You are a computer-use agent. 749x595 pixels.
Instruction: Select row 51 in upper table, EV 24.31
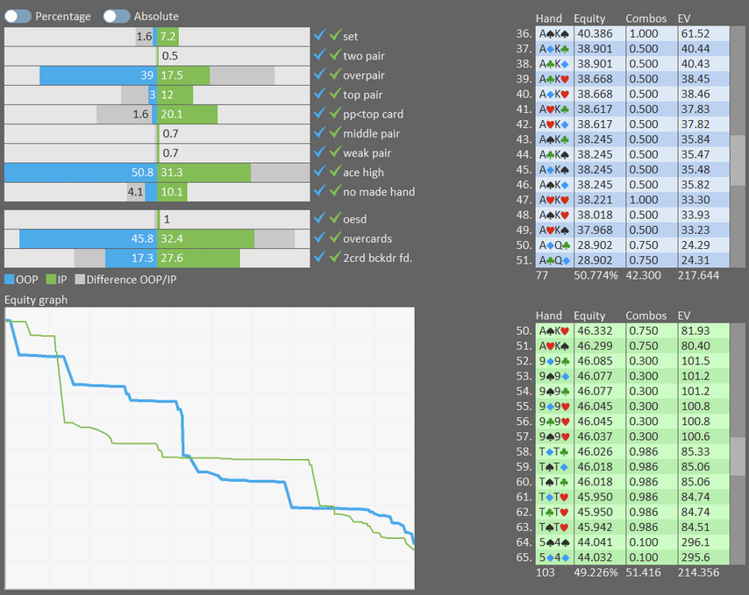pyautogui.click(x=632, y=260)
